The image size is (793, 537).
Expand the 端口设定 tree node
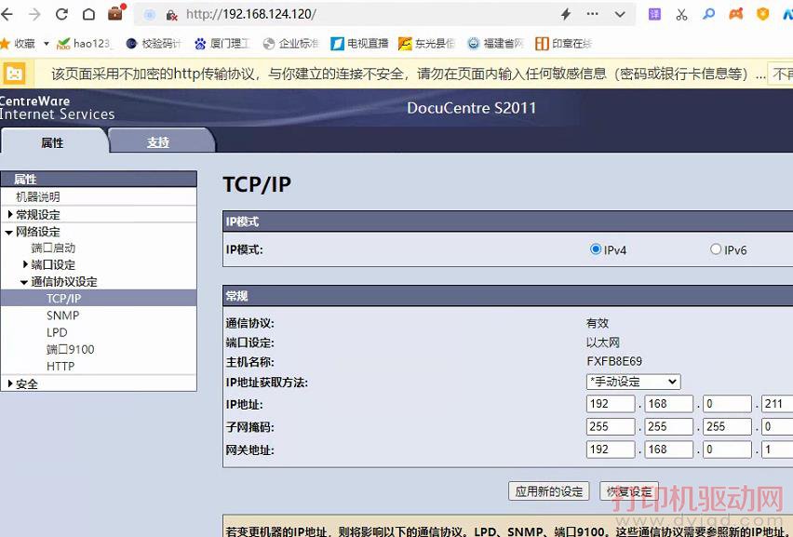[x=25, y=264]
